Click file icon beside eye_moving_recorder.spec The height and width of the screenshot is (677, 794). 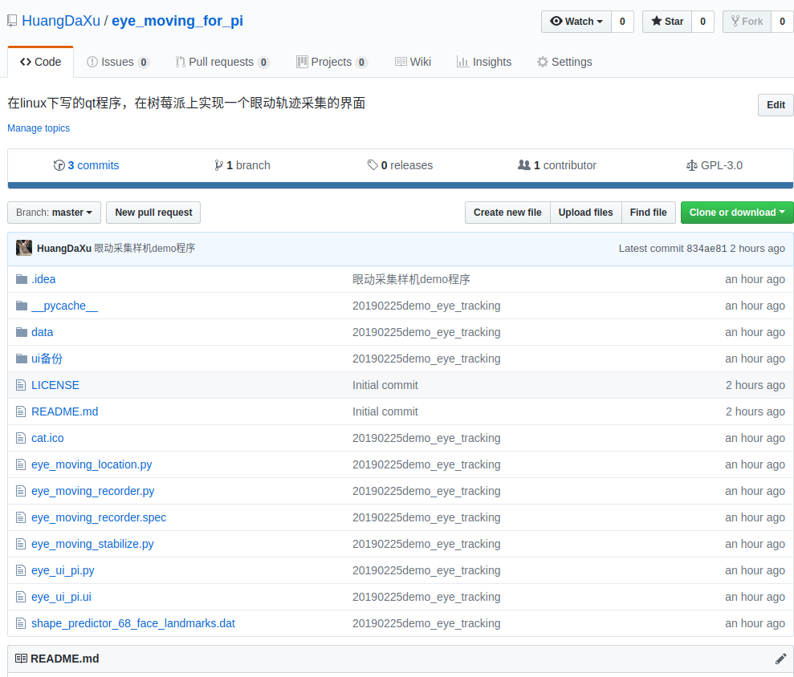point(21,517)
